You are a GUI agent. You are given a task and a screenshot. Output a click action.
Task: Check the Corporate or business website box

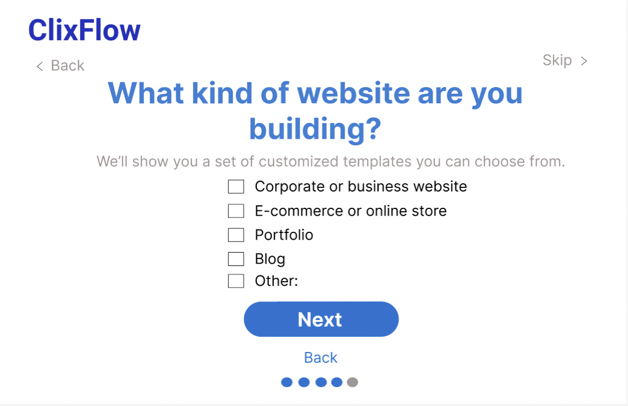(236, 187)
